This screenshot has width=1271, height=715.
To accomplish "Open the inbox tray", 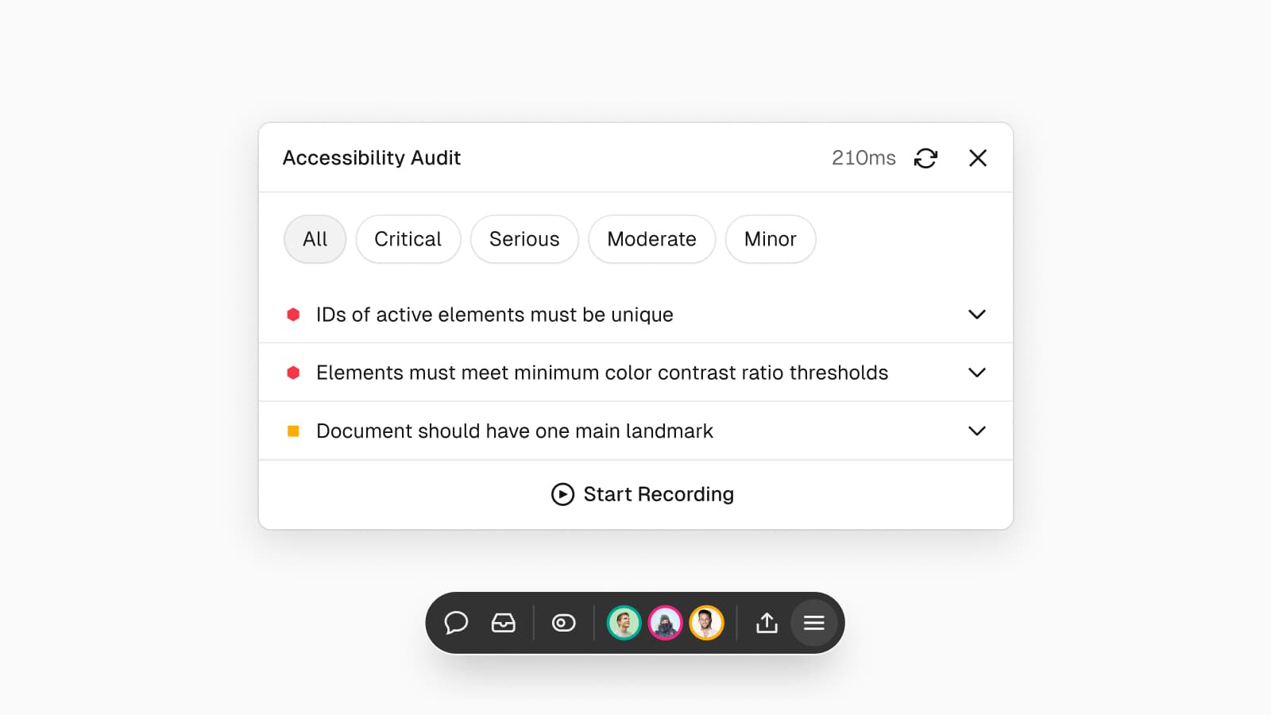I will [x=504, y=623].
